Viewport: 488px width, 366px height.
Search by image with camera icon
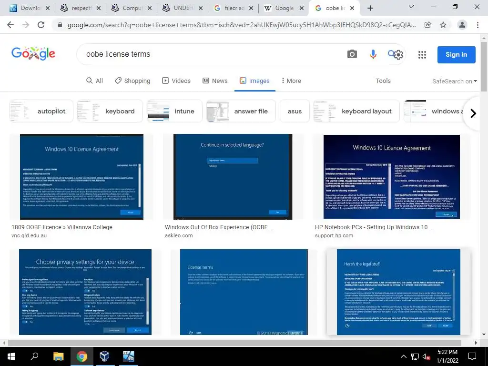tap(352, 54)
